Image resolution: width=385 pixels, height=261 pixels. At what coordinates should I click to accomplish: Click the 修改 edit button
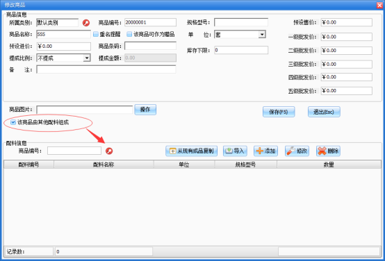pyautogui.click(x=297, y=151)
